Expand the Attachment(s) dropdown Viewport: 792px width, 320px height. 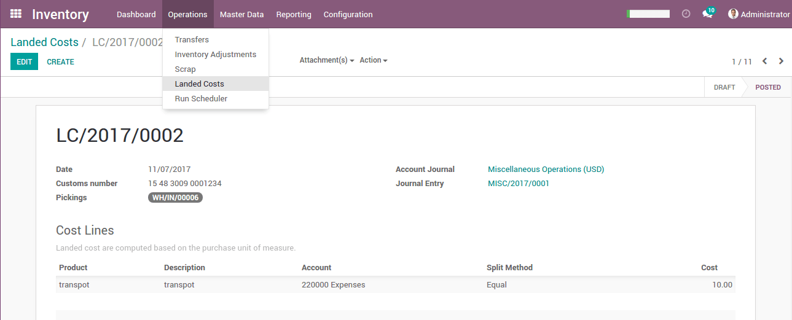(x=326, y=60)
